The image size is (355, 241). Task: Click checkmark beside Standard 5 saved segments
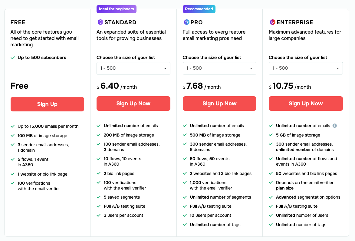pyautogui.click(x=99, y=197)
